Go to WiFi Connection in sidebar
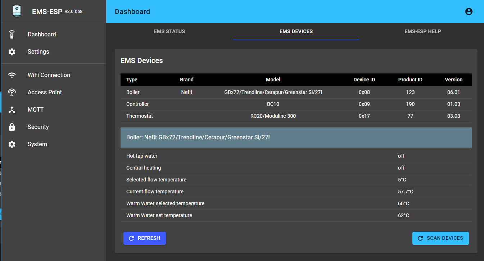 click(49, 75)
